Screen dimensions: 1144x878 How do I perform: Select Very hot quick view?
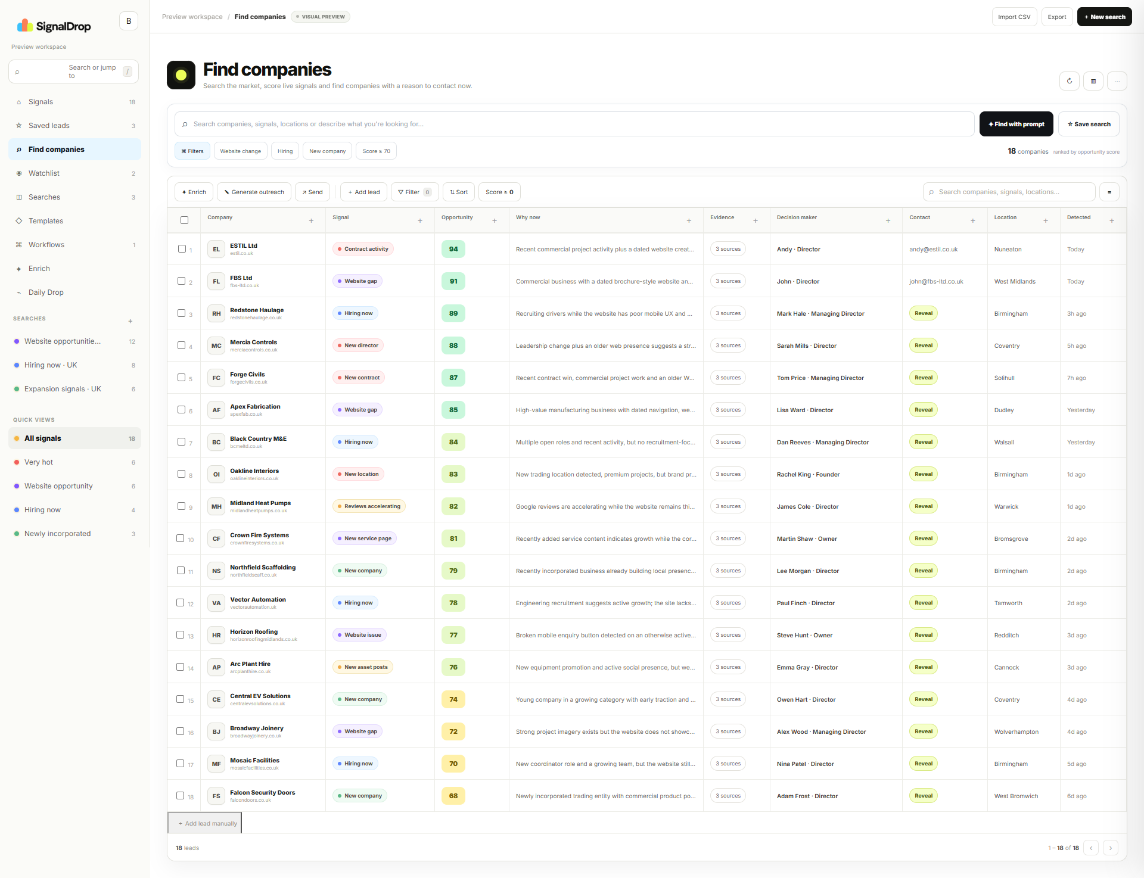tap(74, 462)
